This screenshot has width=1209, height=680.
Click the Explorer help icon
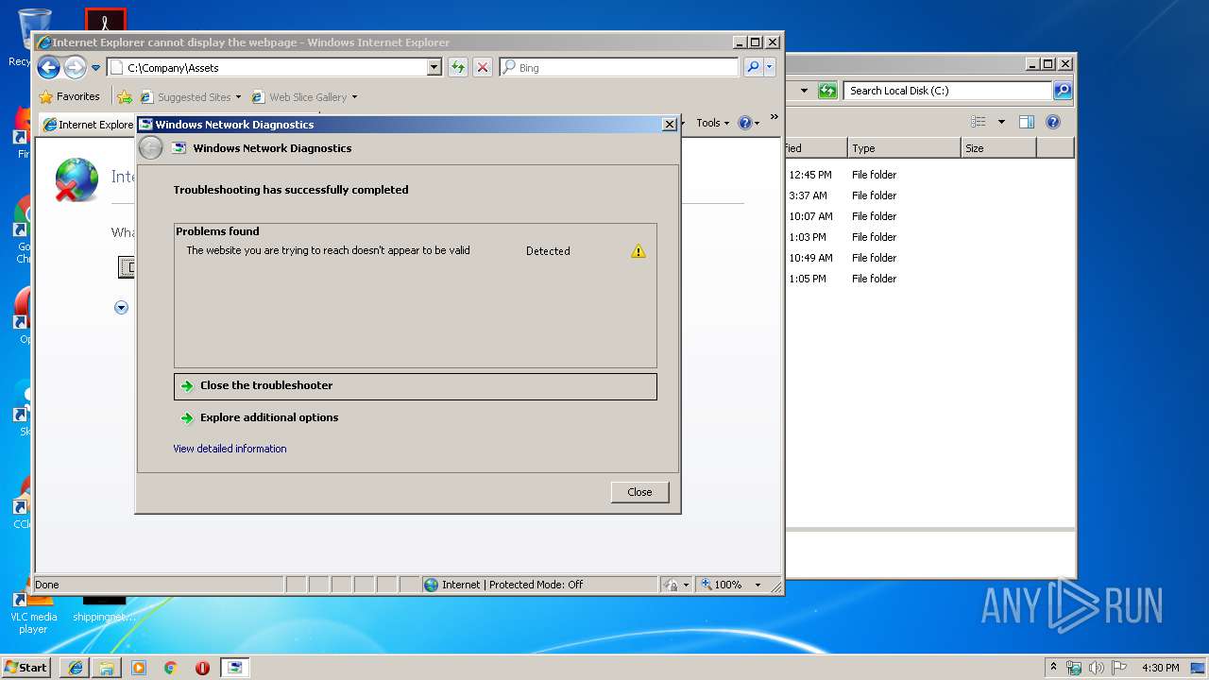[x=1053, y=122]
